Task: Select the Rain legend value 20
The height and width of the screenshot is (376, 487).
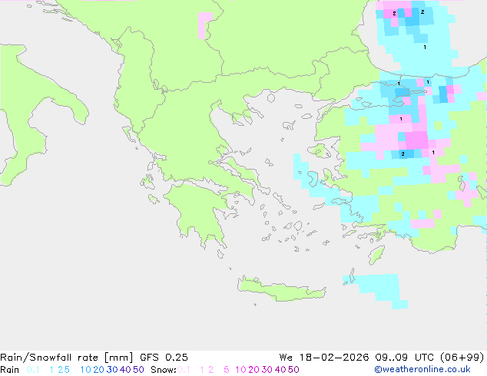Action: click(x=98, y=370)
